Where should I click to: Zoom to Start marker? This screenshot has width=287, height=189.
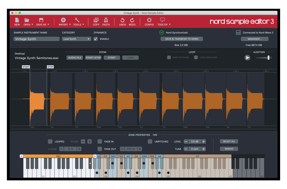pyautogui.click(x=112, y=58)
